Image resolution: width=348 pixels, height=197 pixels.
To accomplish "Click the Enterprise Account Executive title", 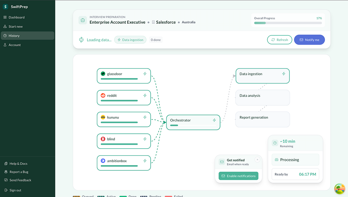I will 118,22.
